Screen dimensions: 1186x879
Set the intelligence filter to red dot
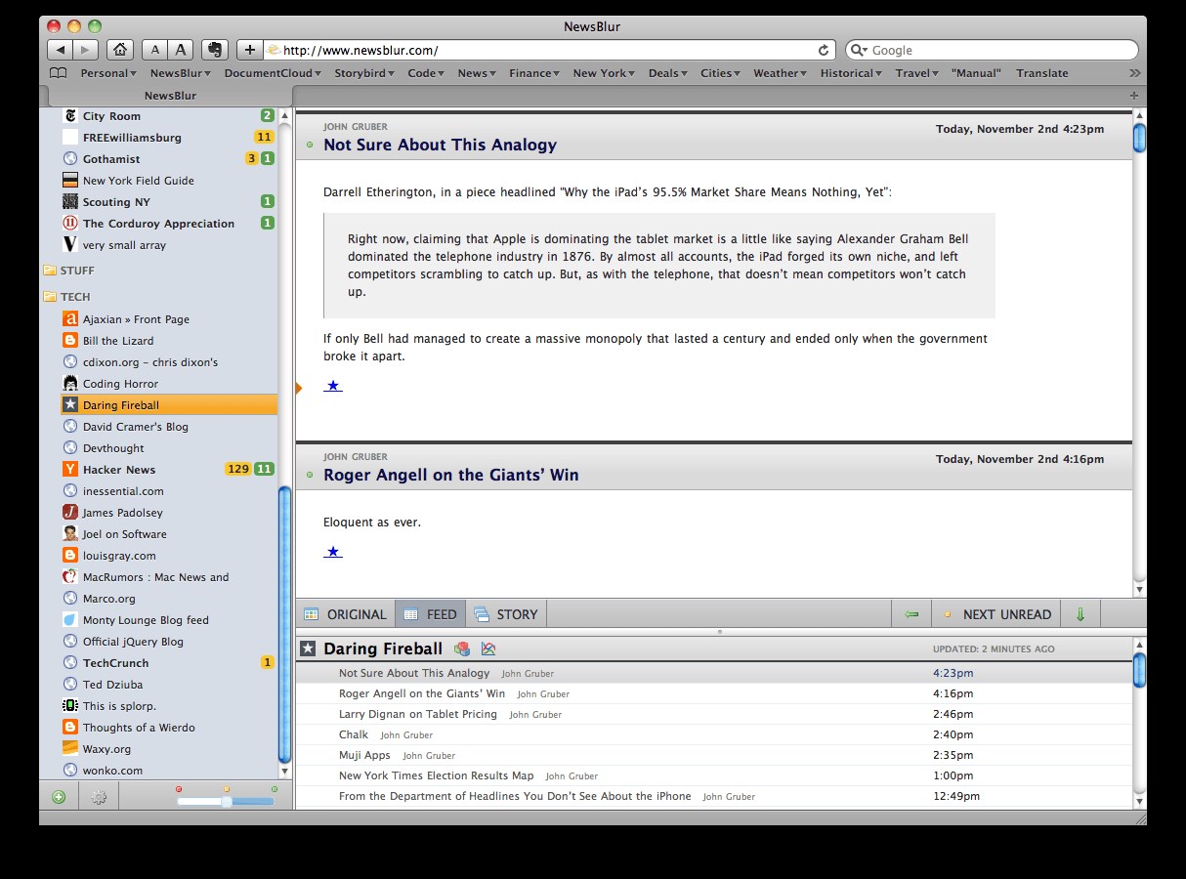179,789
